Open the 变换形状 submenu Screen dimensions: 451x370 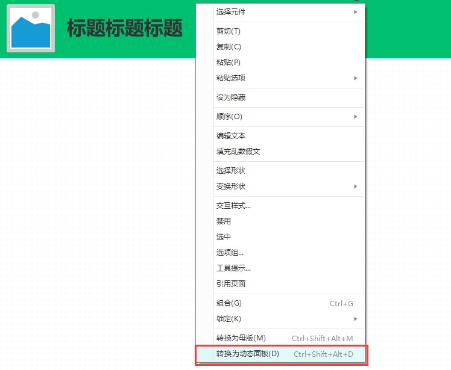(x=231, y=187)
